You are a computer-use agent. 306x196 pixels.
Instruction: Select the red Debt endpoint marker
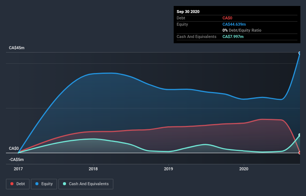coord(300,153)
